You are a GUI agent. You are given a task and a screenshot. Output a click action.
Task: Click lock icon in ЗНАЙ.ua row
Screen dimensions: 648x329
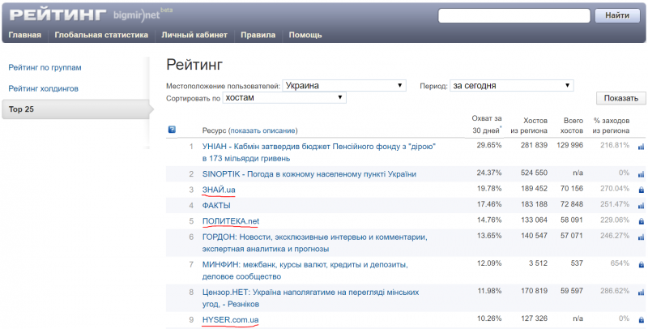click(641, 190)
